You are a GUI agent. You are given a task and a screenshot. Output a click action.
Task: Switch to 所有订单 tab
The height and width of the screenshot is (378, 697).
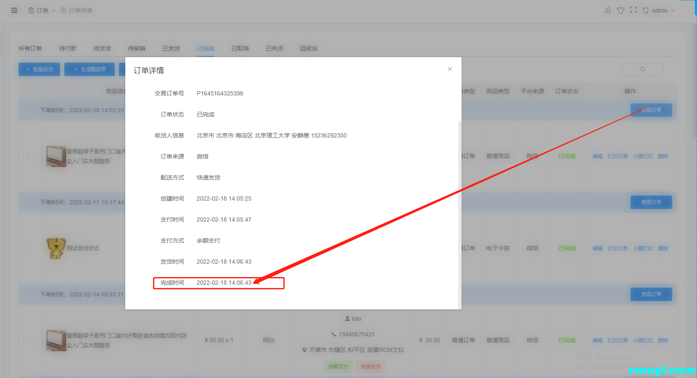30,48
